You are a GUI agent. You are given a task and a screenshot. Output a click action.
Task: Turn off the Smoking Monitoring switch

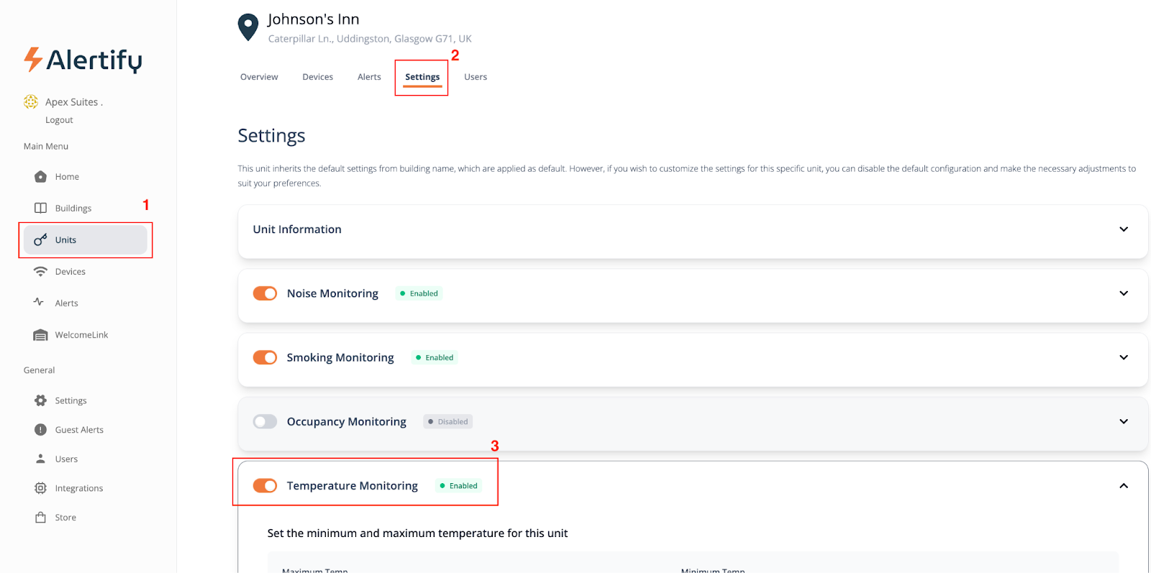tap(265, 357)
